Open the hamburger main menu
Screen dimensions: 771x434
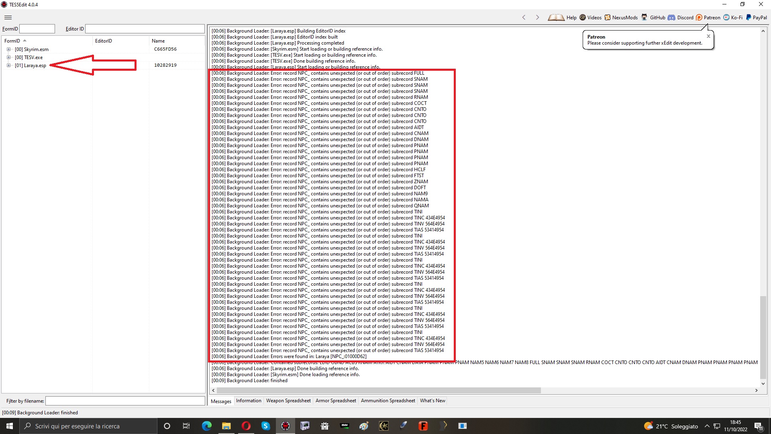pyautogui.click(x=8, y=17)
